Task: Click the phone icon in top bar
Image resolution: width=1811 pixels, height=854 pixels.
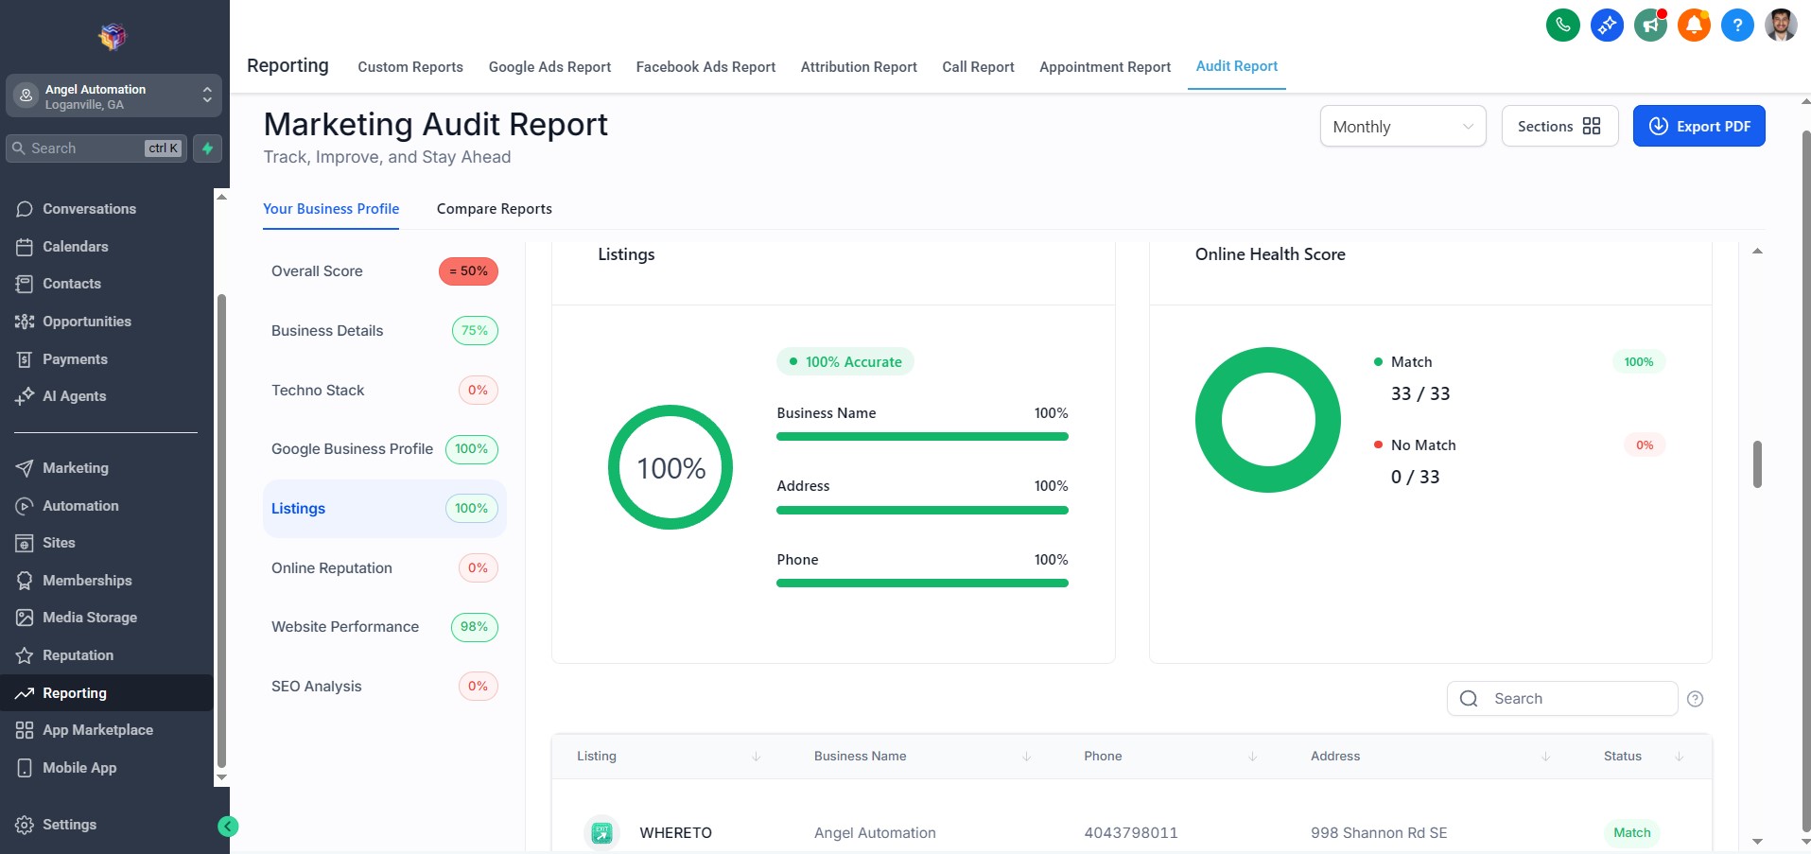Action: pyautogui.click(x=1561, y=25)
